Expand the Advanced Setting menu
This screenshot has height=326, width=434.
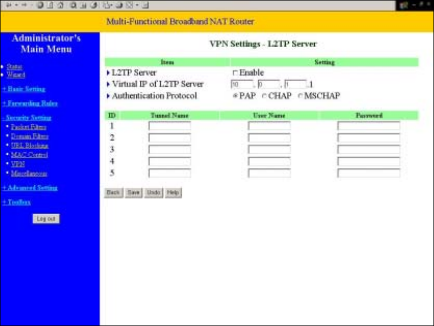[30, 188]
